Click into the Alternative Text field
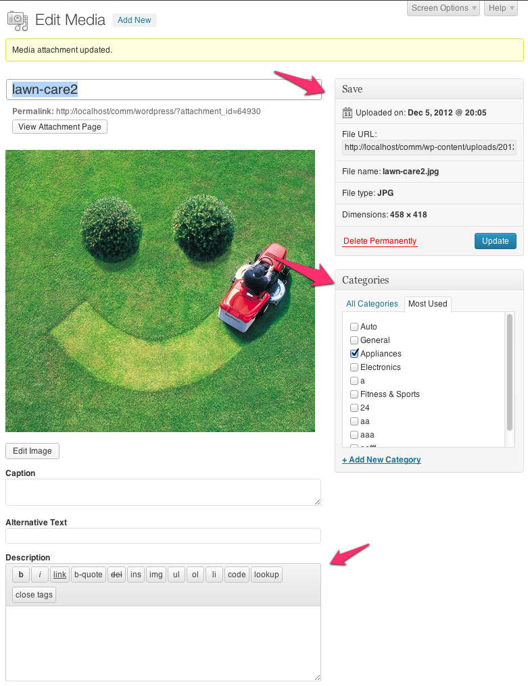The height and width of the screenshot is (686, 528). coord(163,536)
